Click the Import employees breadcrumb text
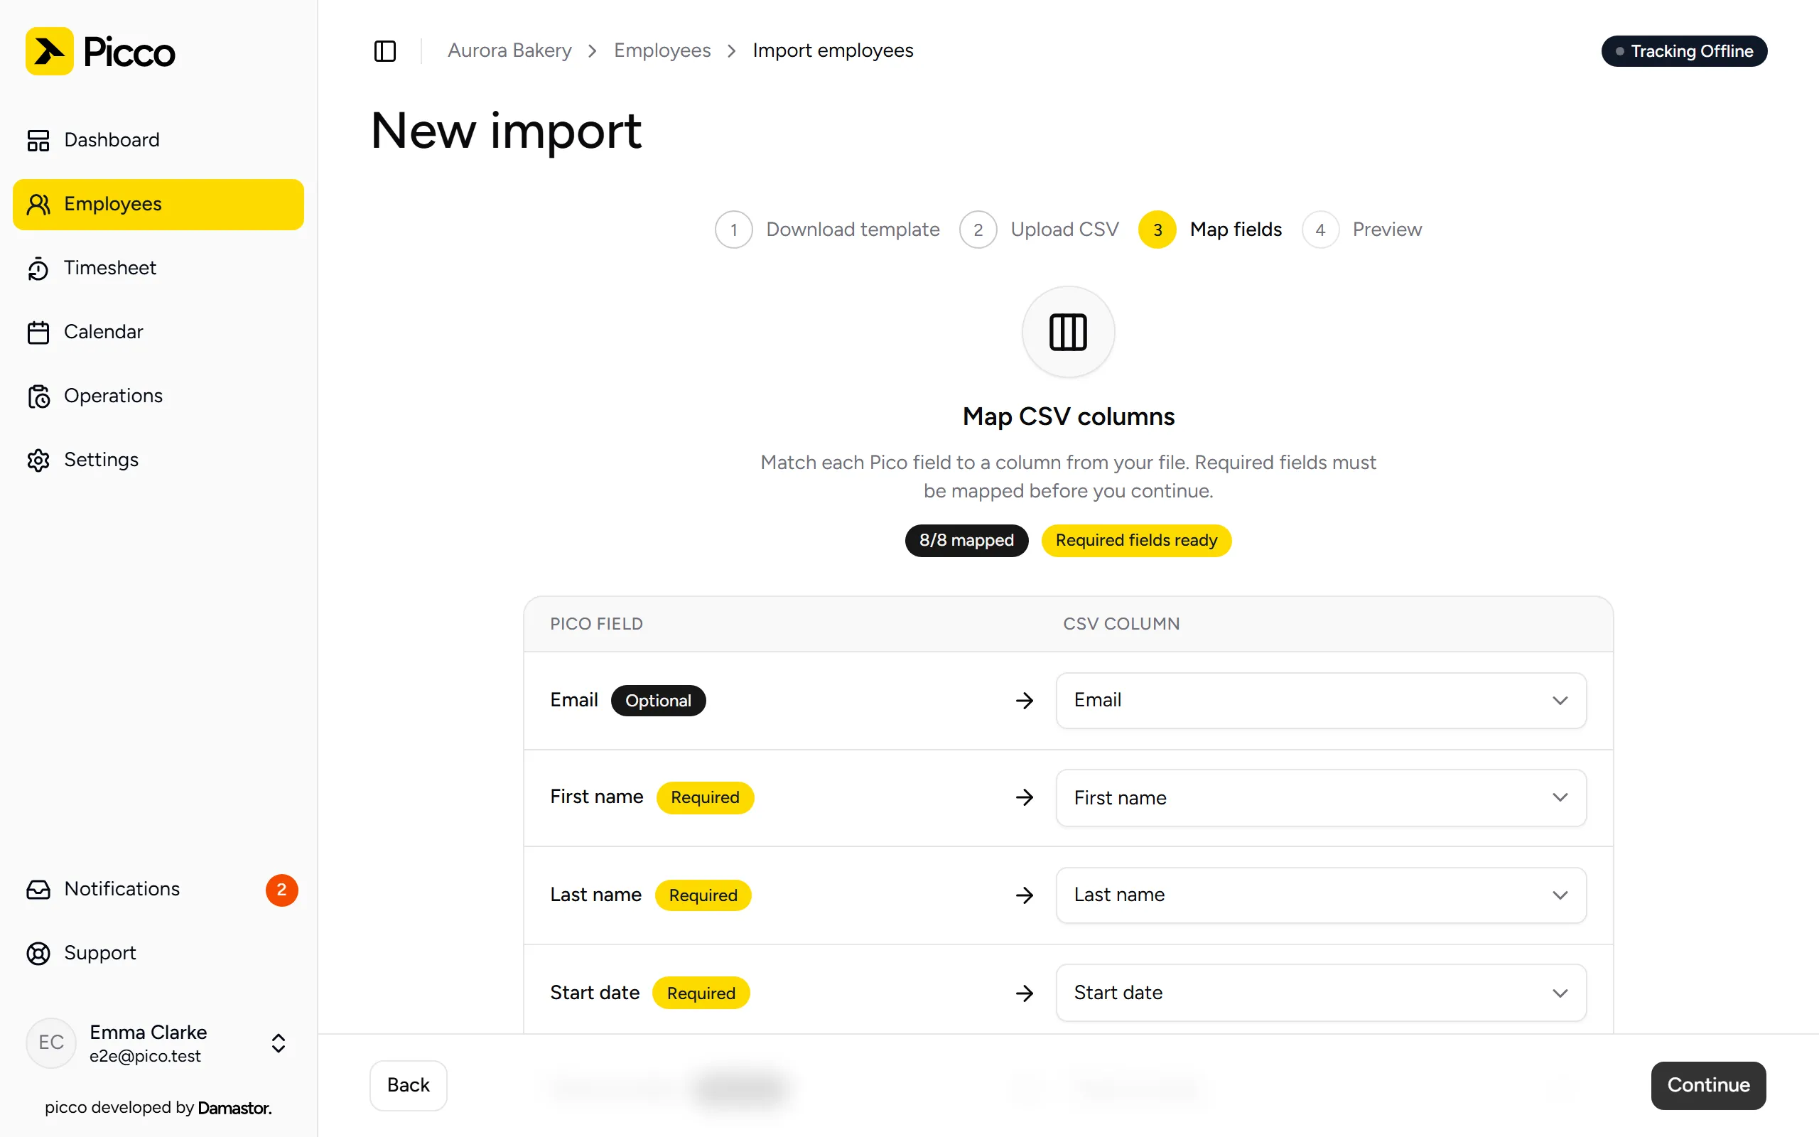The height and width of the screenshot is (1137, 1819). click(833, 50)
